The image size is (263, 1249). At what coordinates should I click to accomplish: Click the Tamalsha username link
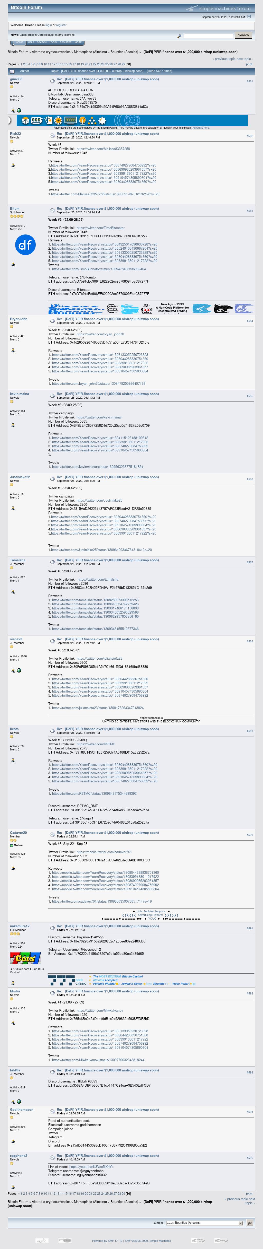(x=17, y=560)
